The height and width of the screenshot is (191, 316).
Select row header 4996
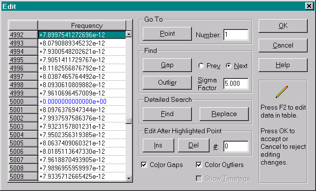tap(23, 68)
